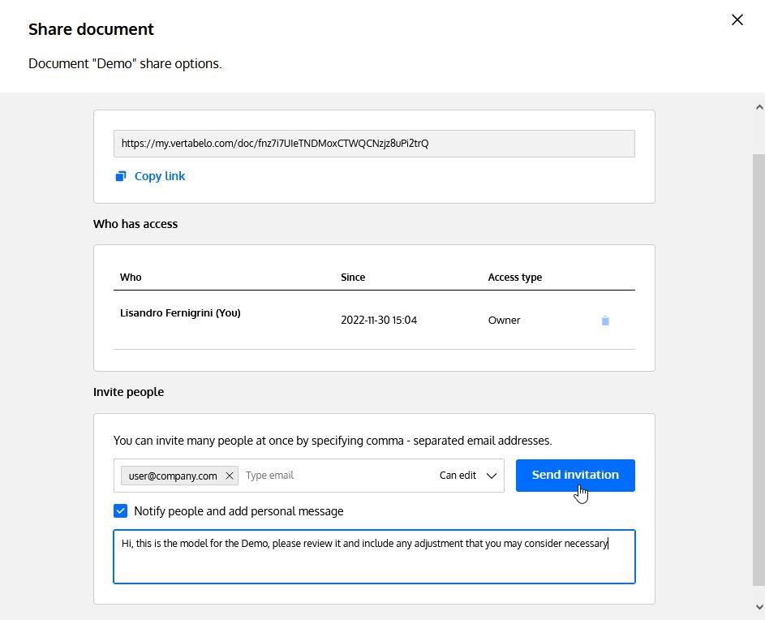Click the Access type column header
765x620 pixels.
[x=514, y=278]
